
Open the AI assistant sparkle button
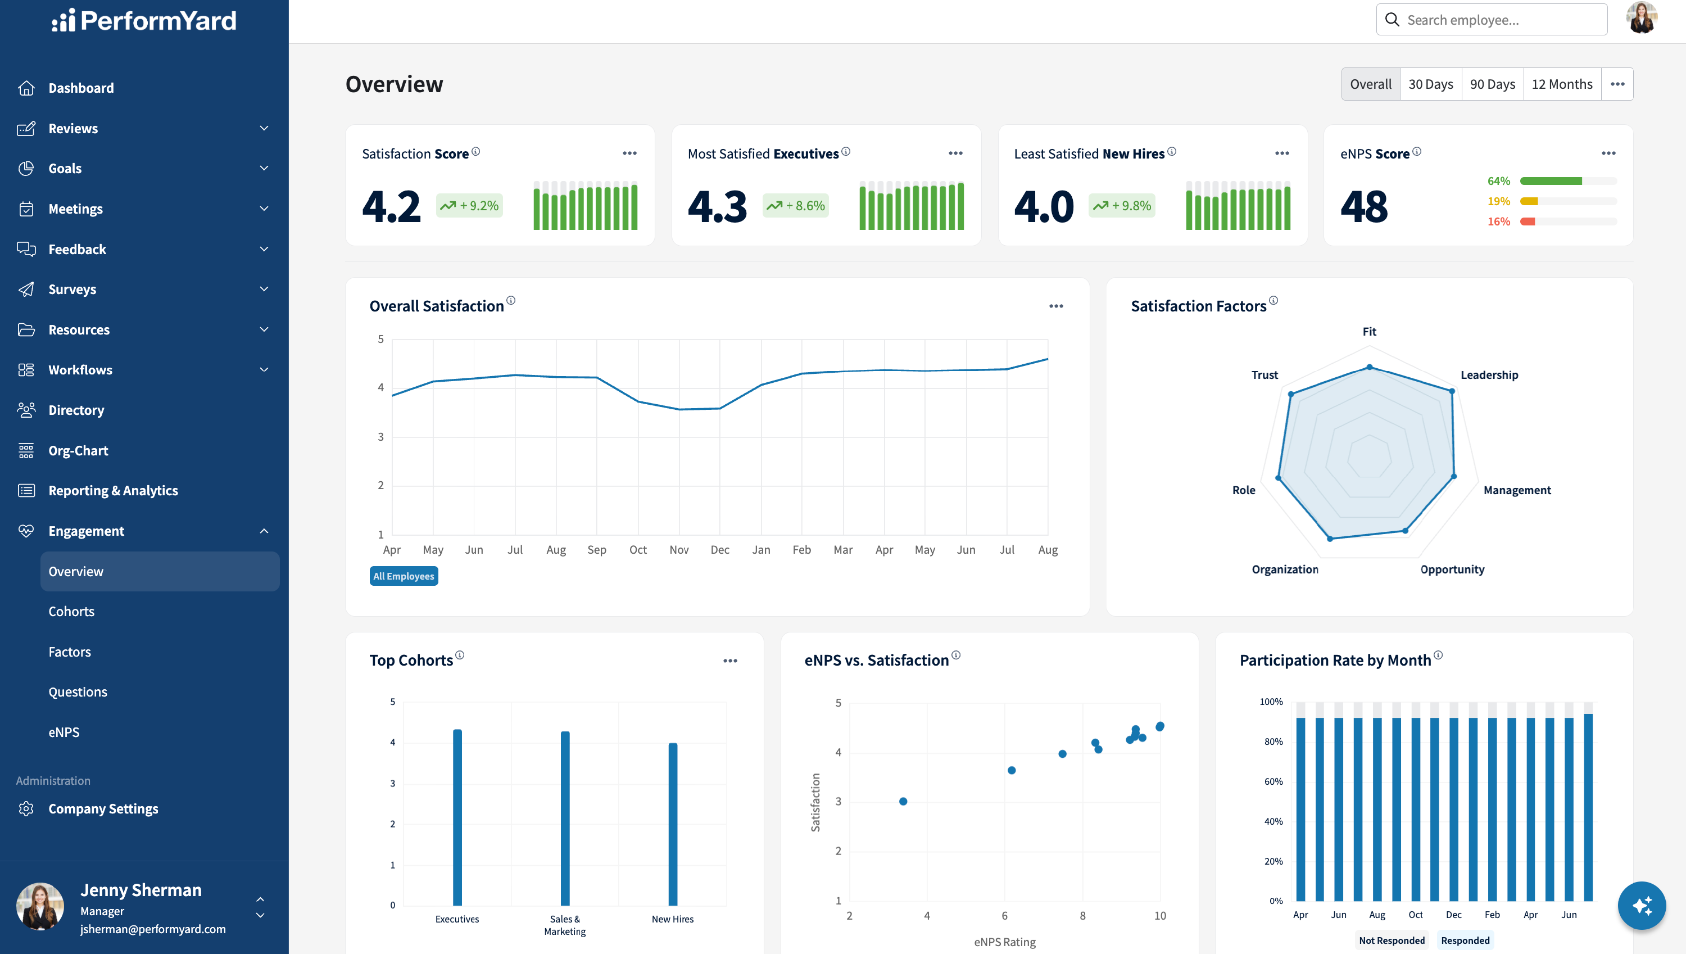coord(1642,906)
